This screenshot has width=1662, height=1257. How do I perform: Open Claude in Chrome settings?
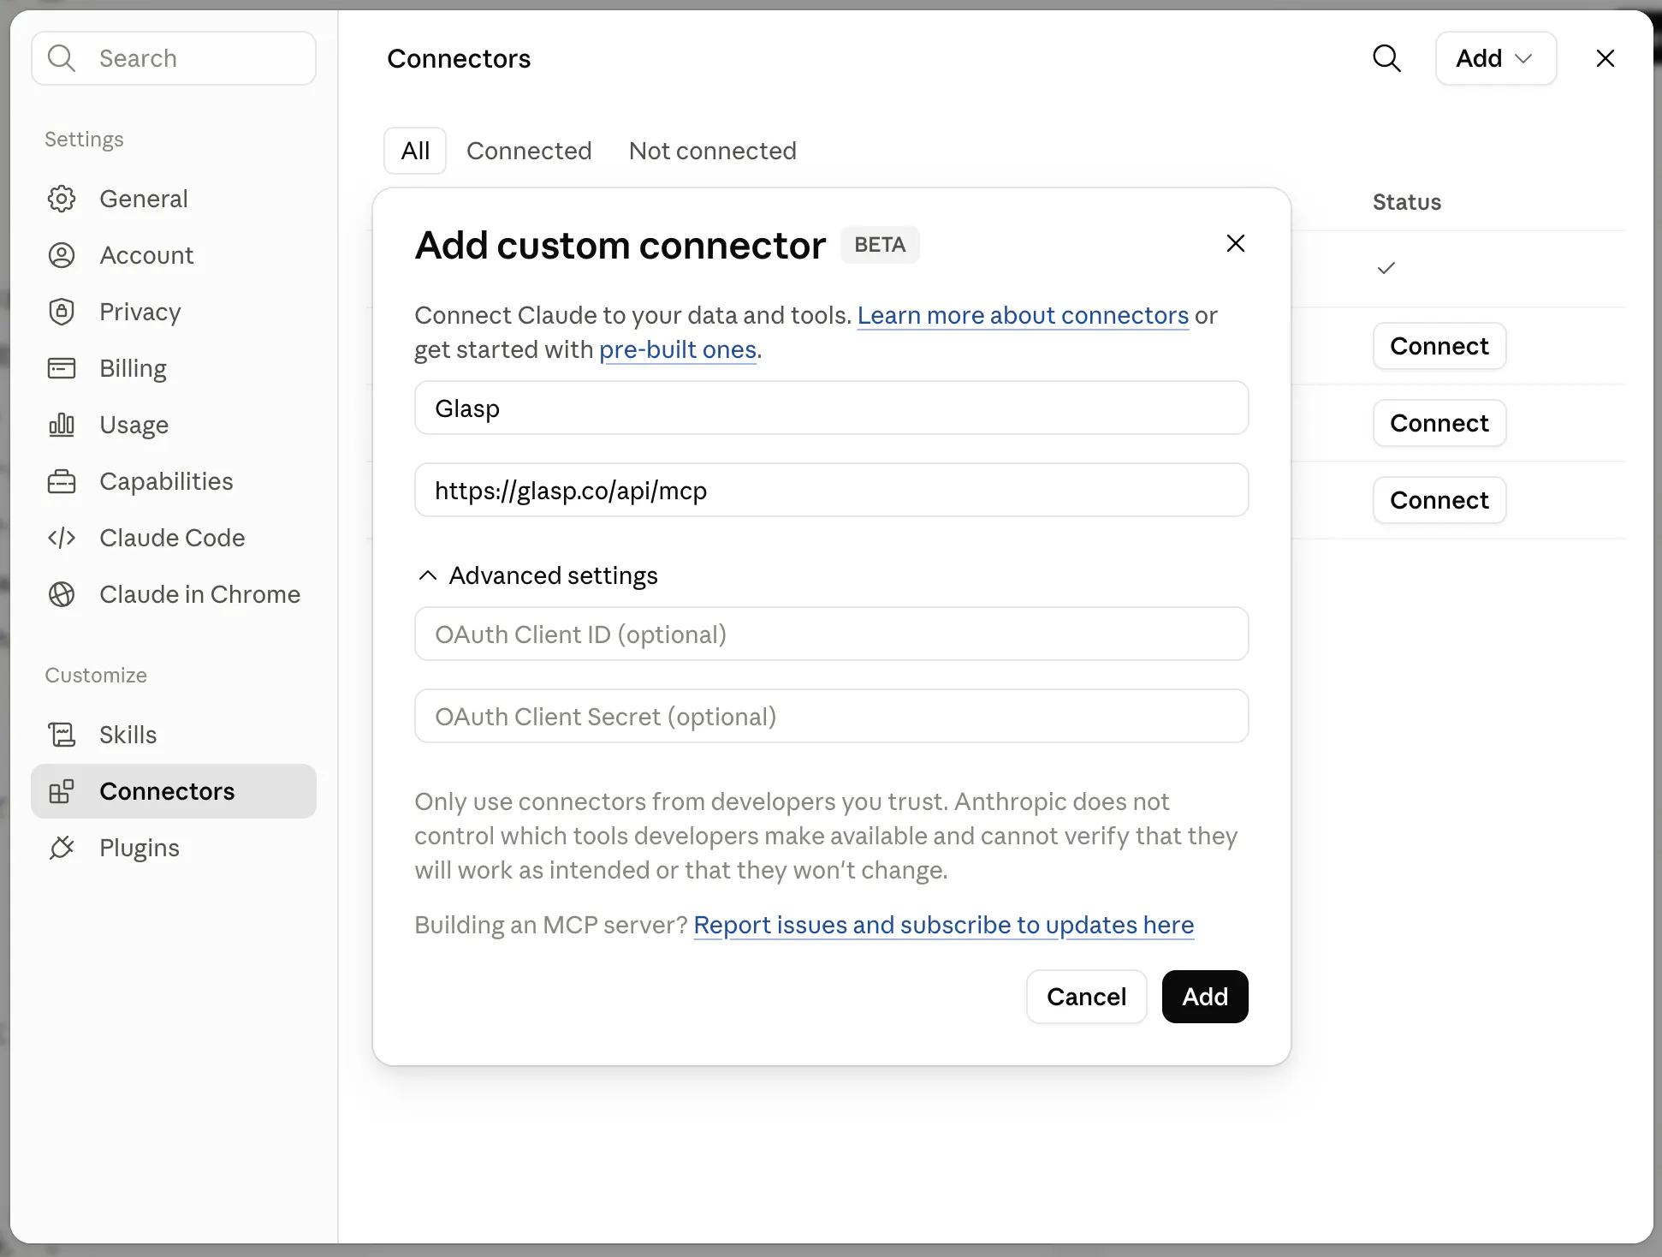click(174, 594)
